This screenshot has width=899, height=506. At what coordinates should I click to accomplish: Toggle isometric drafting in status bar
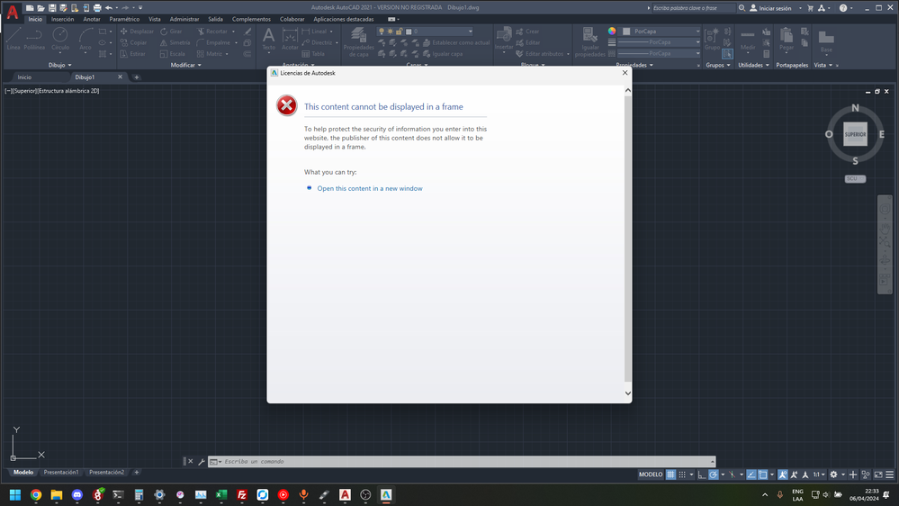tap(733, 474)
